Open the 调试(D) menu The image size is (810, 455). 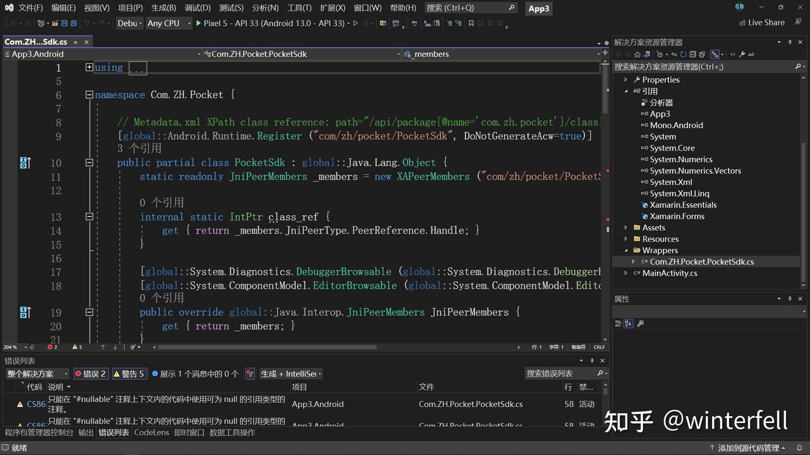tap(197, 8)
